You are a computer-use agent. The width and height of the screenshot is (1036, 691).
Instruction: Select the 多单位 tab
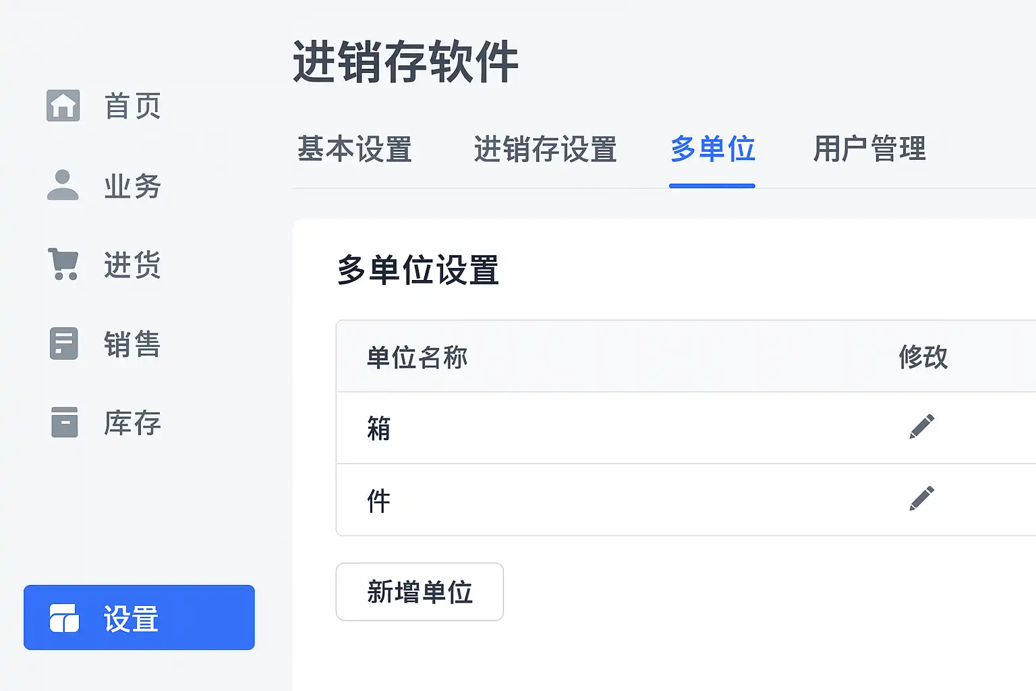[712, 149]
